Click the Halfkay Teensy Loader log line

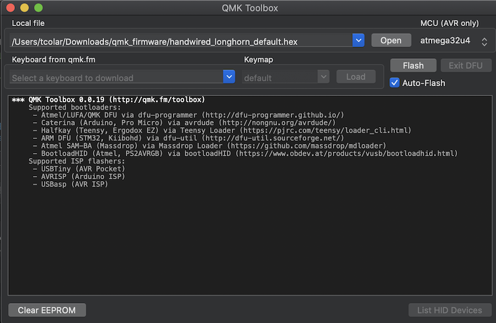(222, 130)
